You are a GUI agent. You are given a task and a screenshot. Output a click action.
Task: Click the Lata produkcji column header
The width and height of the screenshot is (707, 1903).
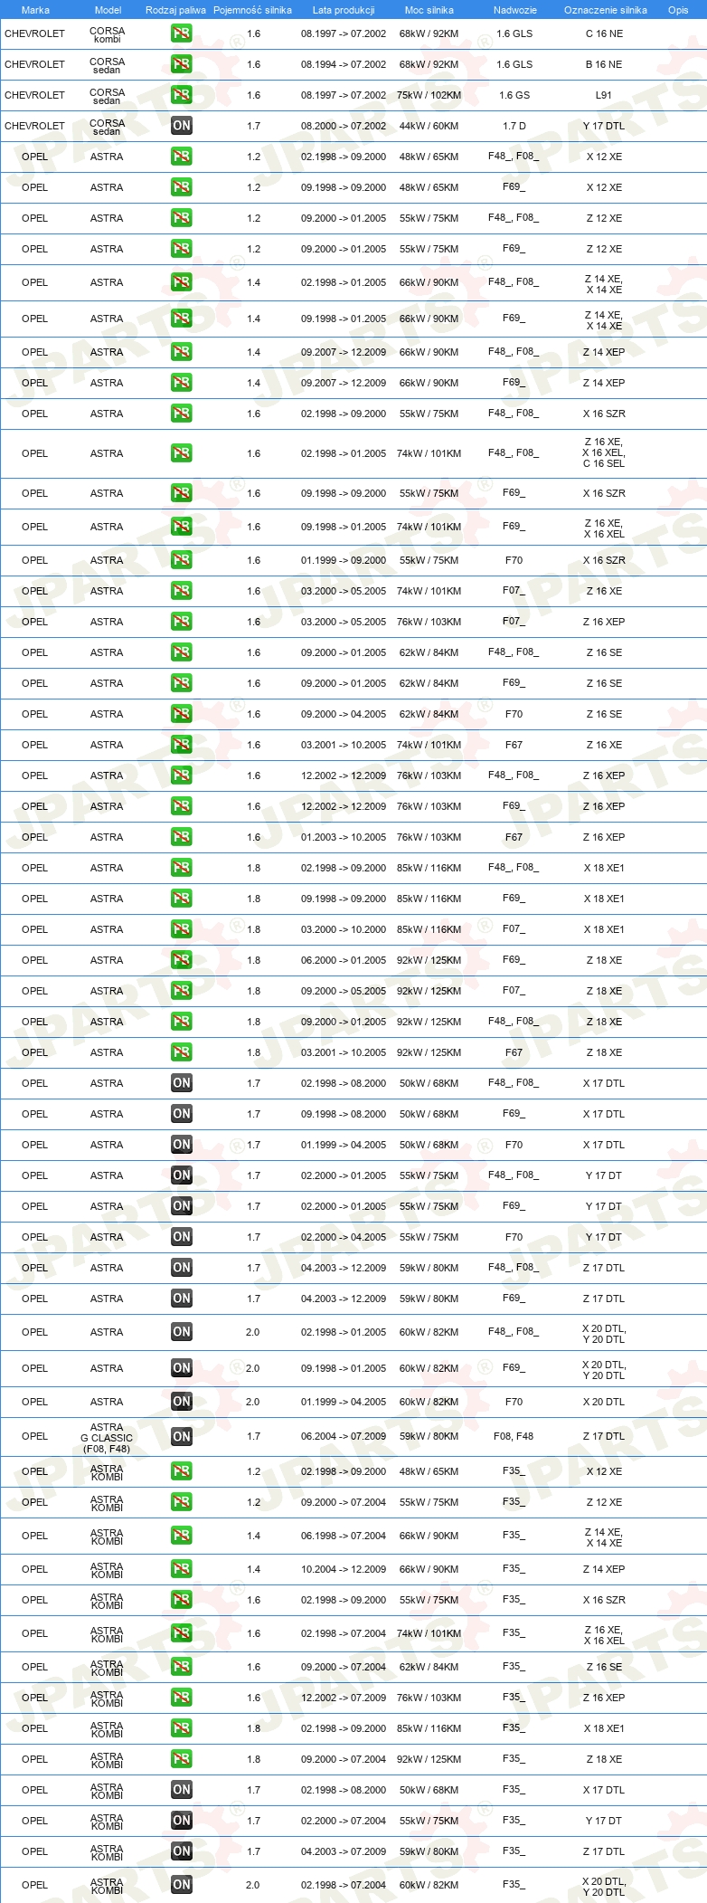[x=344, y=10]
